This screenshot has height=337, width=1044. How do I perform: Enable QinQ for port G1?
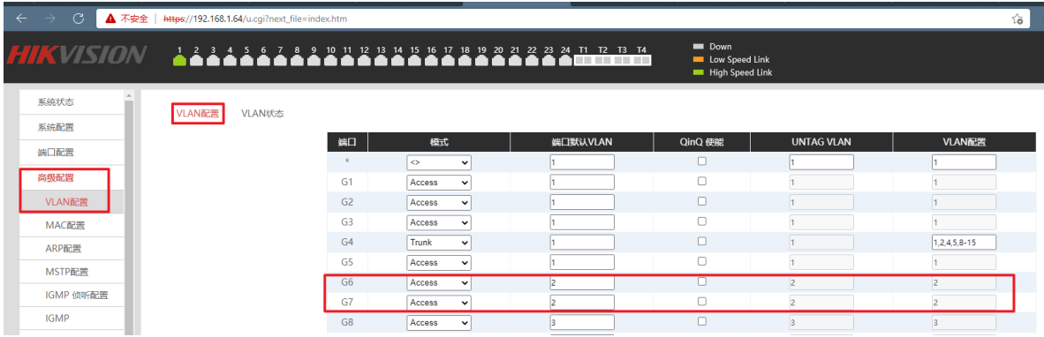[702, 182]
